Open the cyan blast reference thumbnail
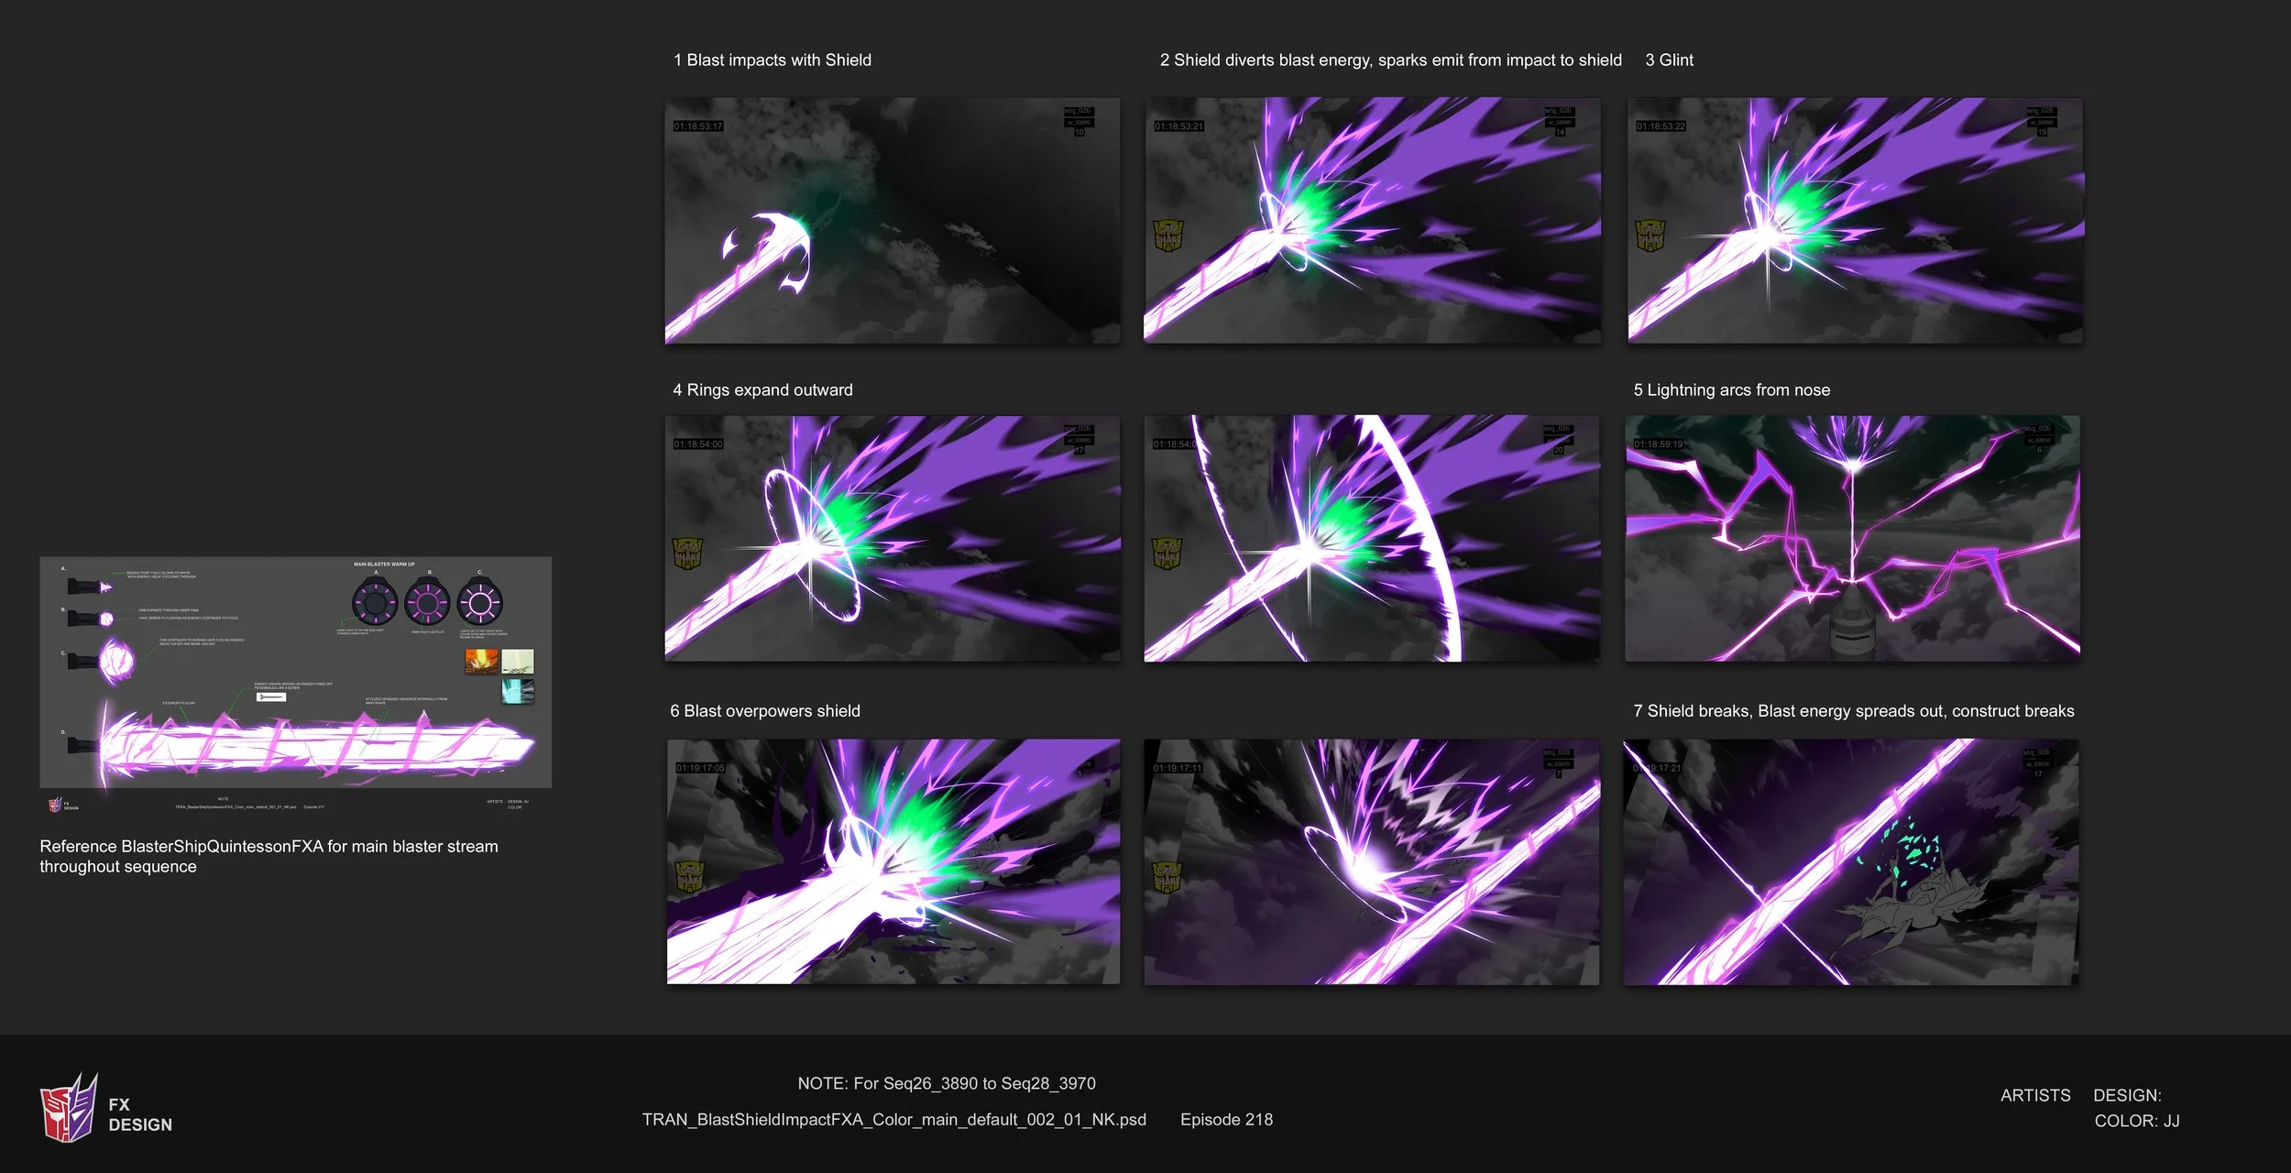This screenshot has height=1173, width=2291. (517, 692)
